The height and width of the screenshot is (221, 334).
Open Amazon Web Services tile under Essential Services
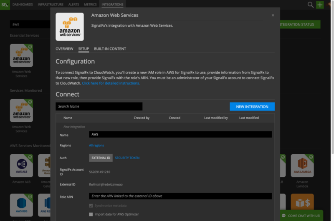pos(21,55)
